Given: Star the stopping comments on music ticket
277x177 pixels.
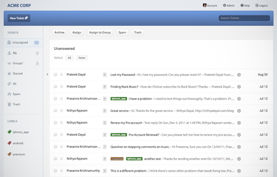Looking at the screenshot, I should [x=62, y=147].
